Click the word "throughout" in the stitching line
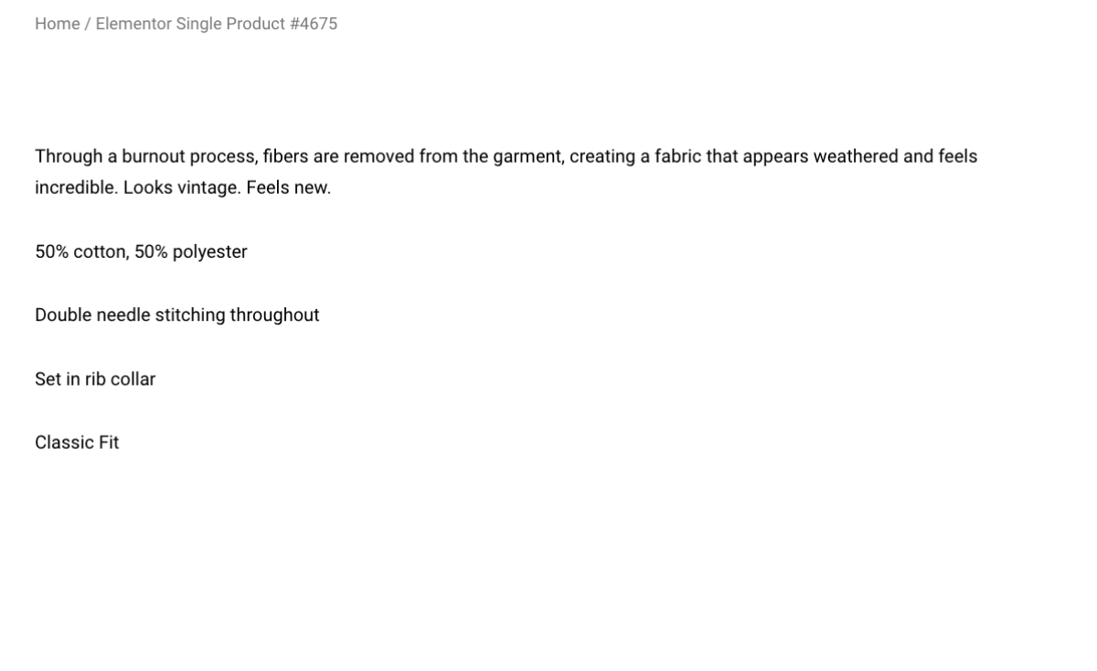Screen dimensions: 1097x671 [274, 315]
